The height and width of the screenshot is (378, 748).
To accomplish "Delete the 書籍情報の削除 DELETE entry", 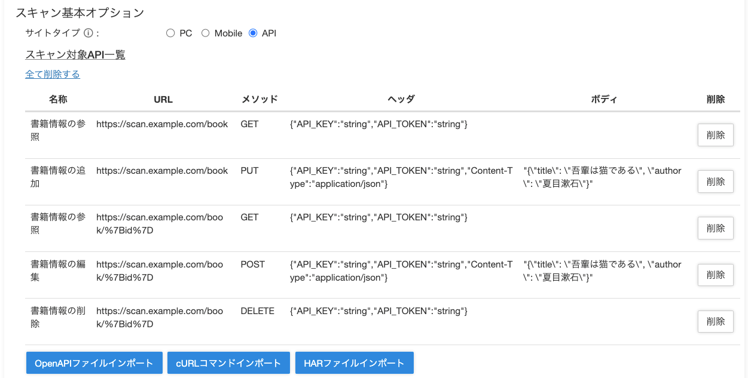I will 715,321.
